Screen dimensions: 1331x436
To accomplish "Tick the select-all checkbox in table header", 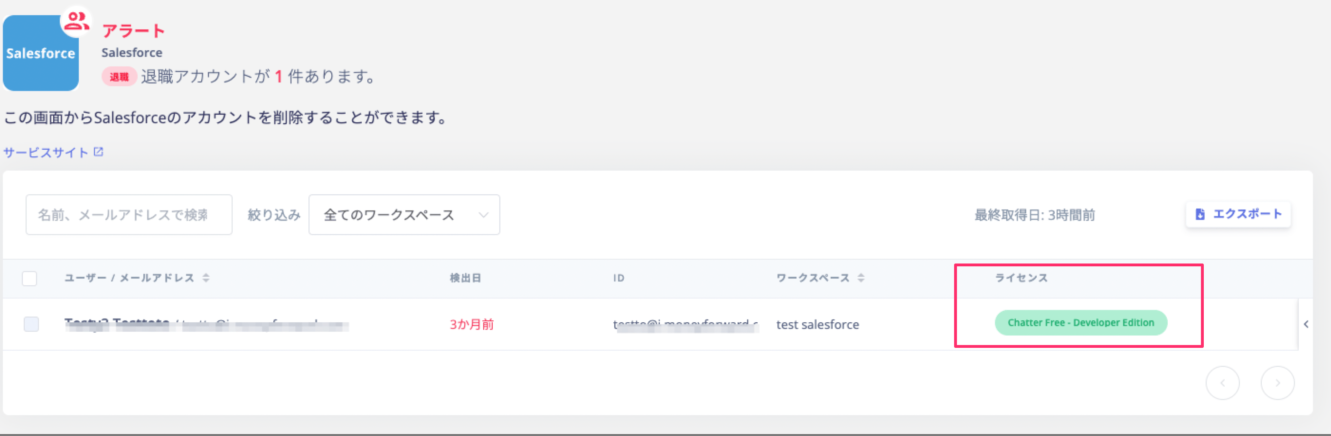I will click(x=29, y=278).
